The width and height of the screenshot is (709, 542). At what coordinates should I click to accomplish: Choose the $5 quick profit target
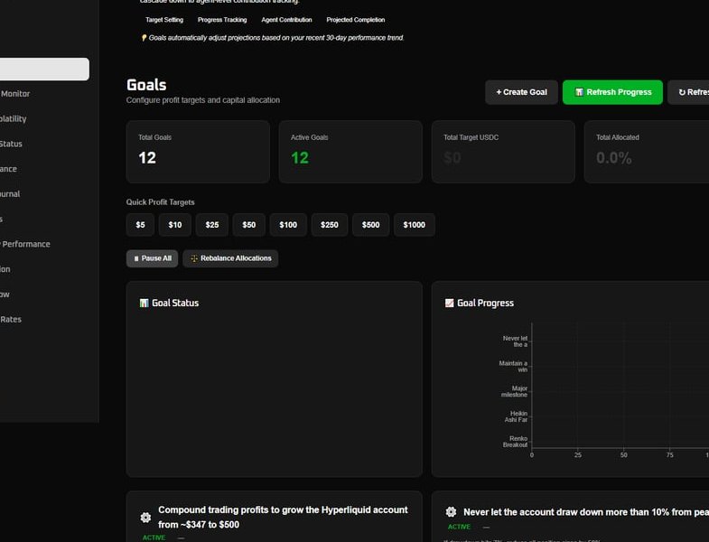click(x=140, y=225)
